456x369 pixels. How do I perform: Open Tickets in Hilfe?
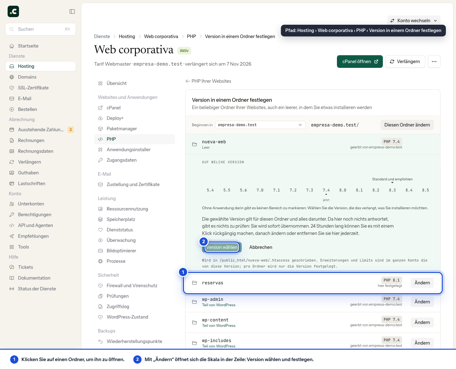41,267
